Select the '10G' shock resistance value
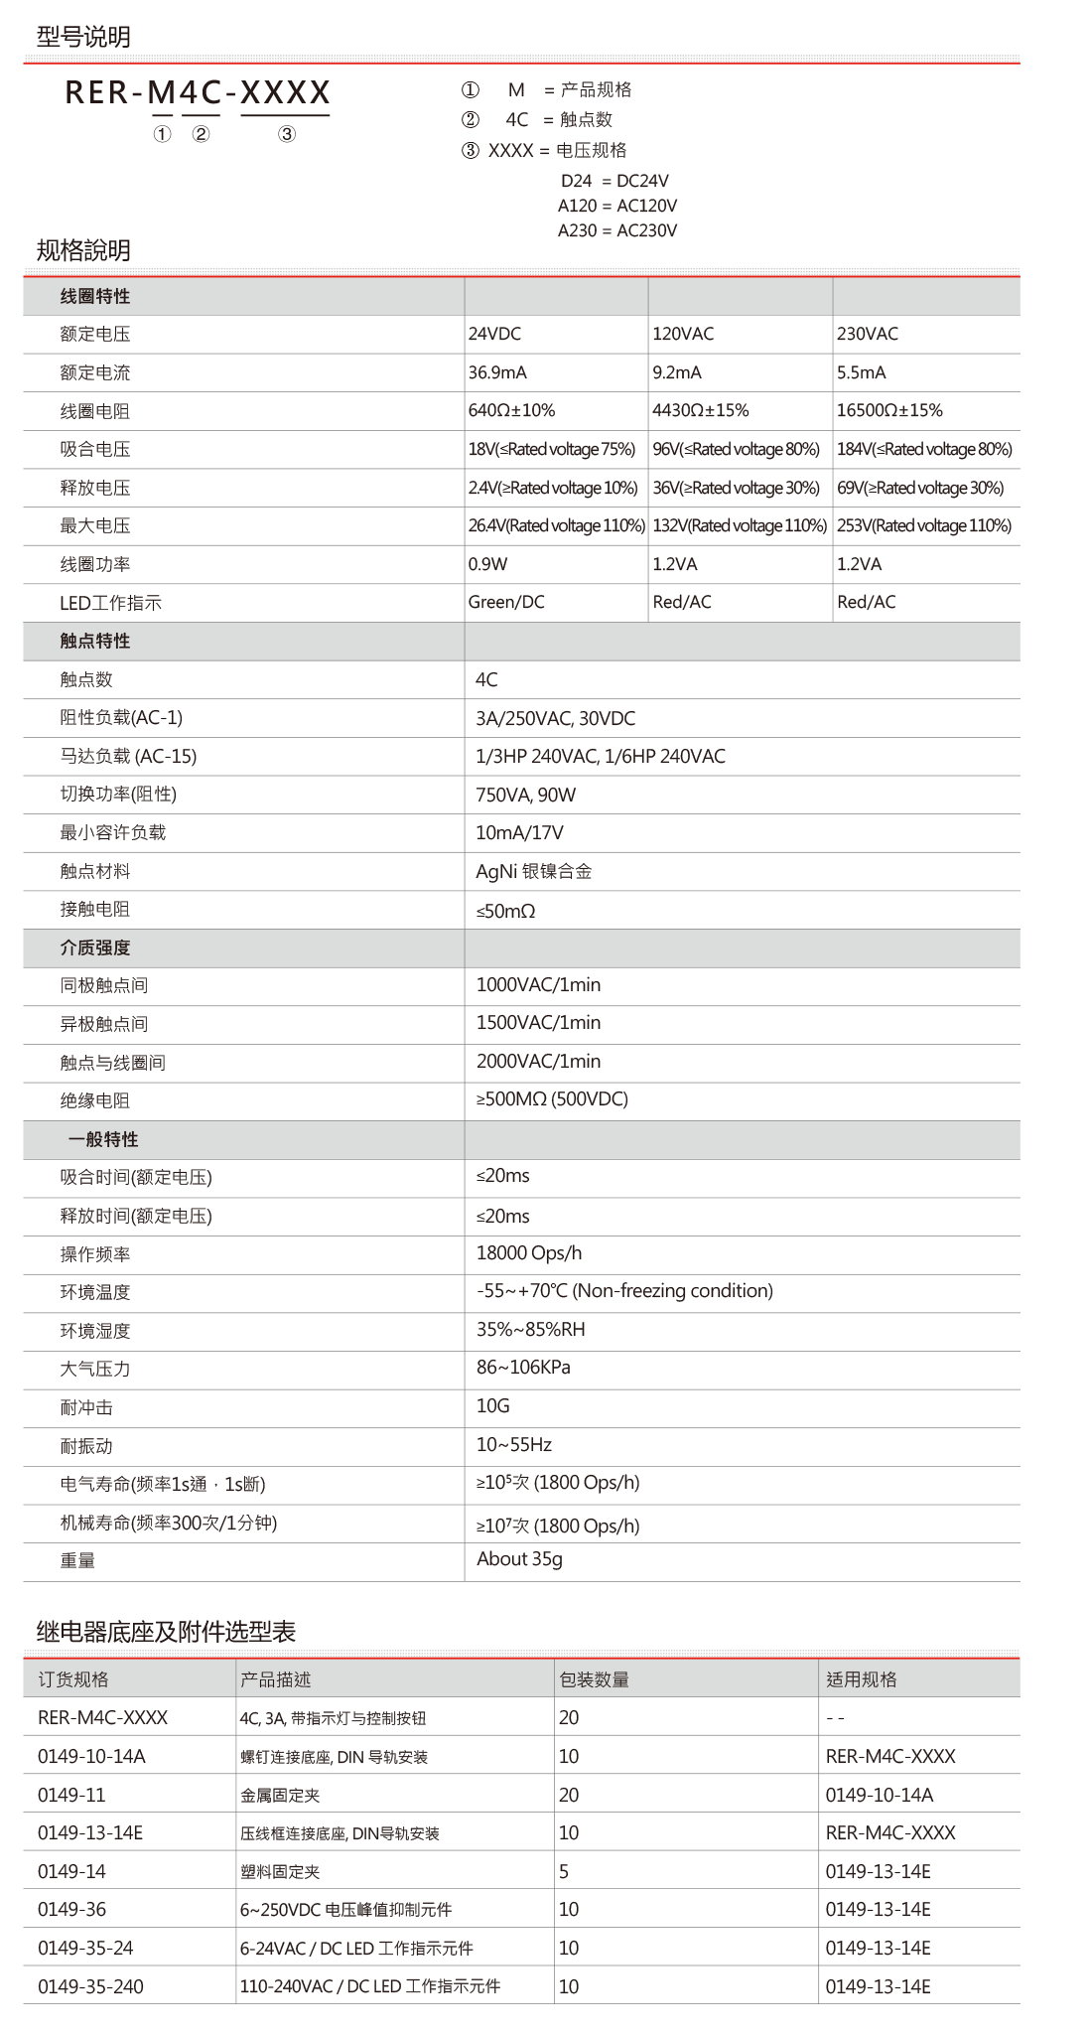The height and width of the screenshot is (2036, 1090). coord(493,1405)
